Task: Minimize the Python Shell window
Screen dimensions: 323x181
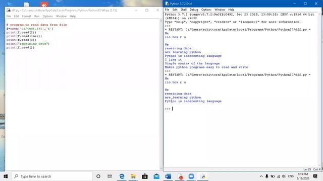Action: (x=295, y=4)
